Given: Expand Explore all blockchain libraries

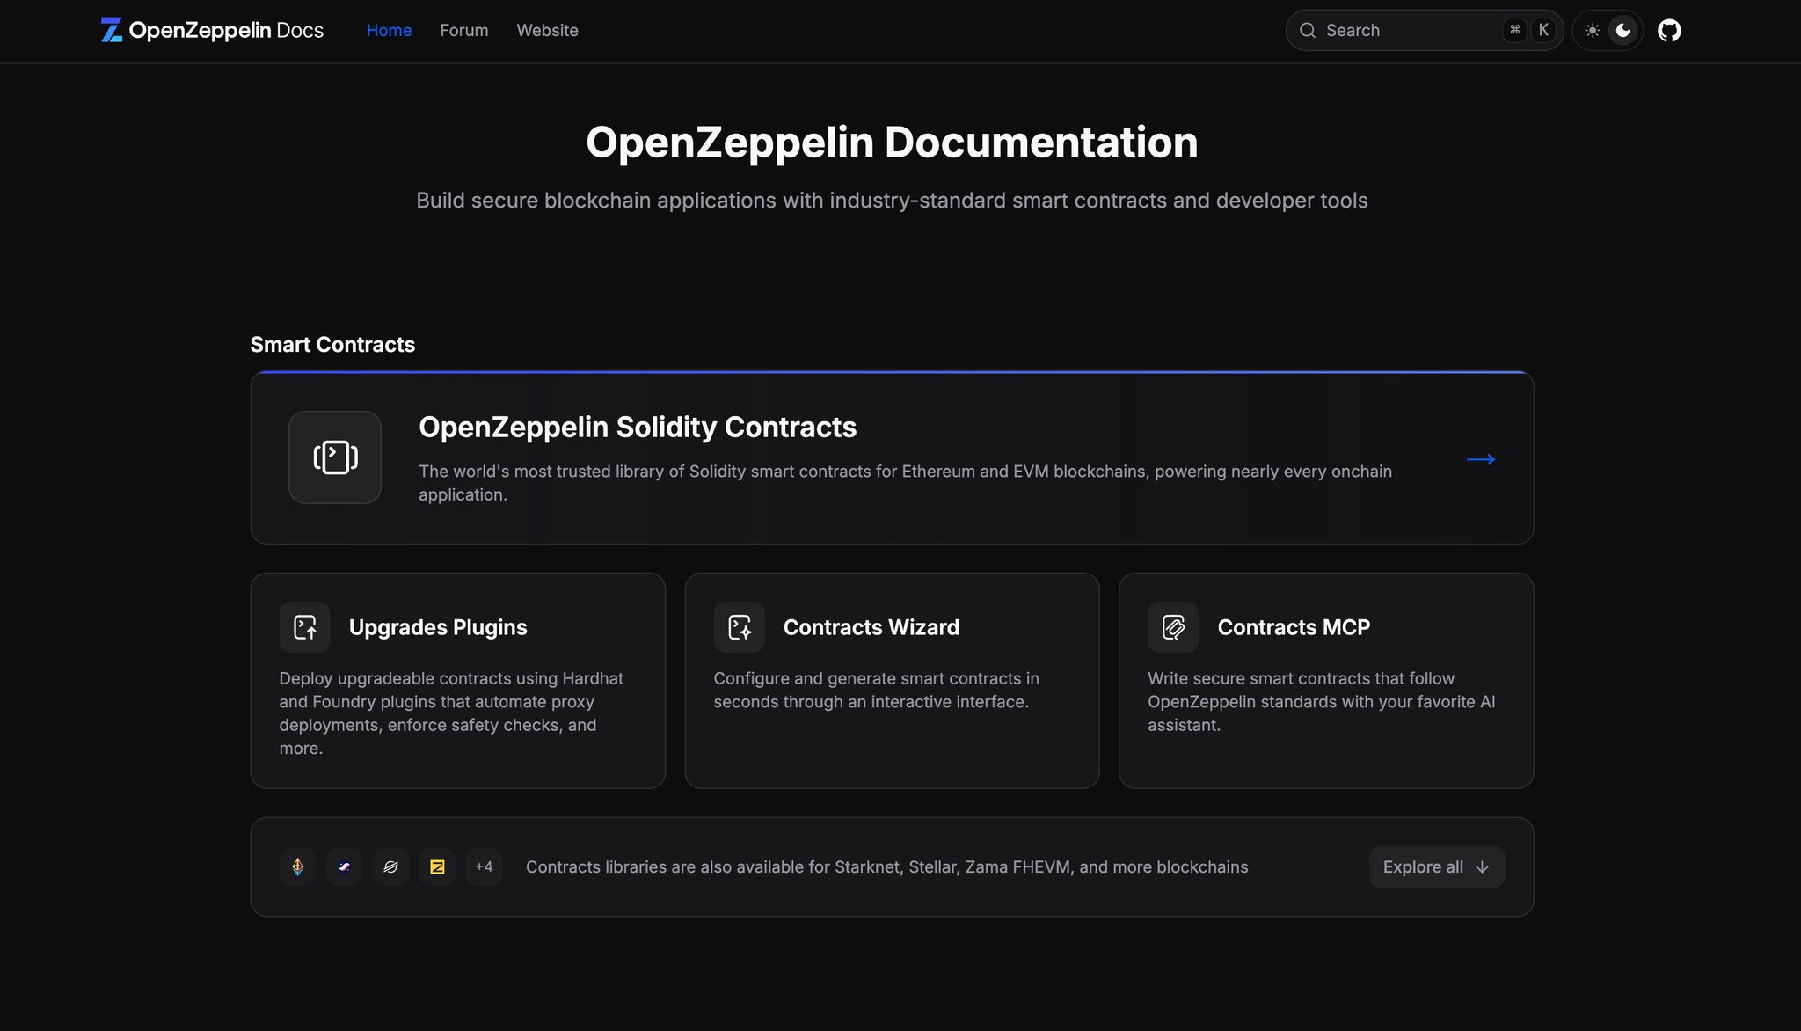Looking at the screenshot, I should [1436, 866].
